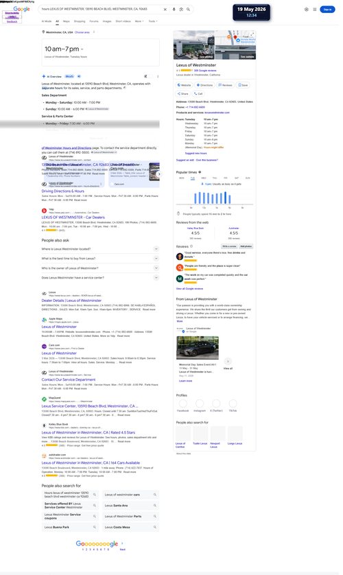Viewport: 343px width, 575px height.
Task: Open location options three-dot menu near Westminster
Action: (94, 32)
